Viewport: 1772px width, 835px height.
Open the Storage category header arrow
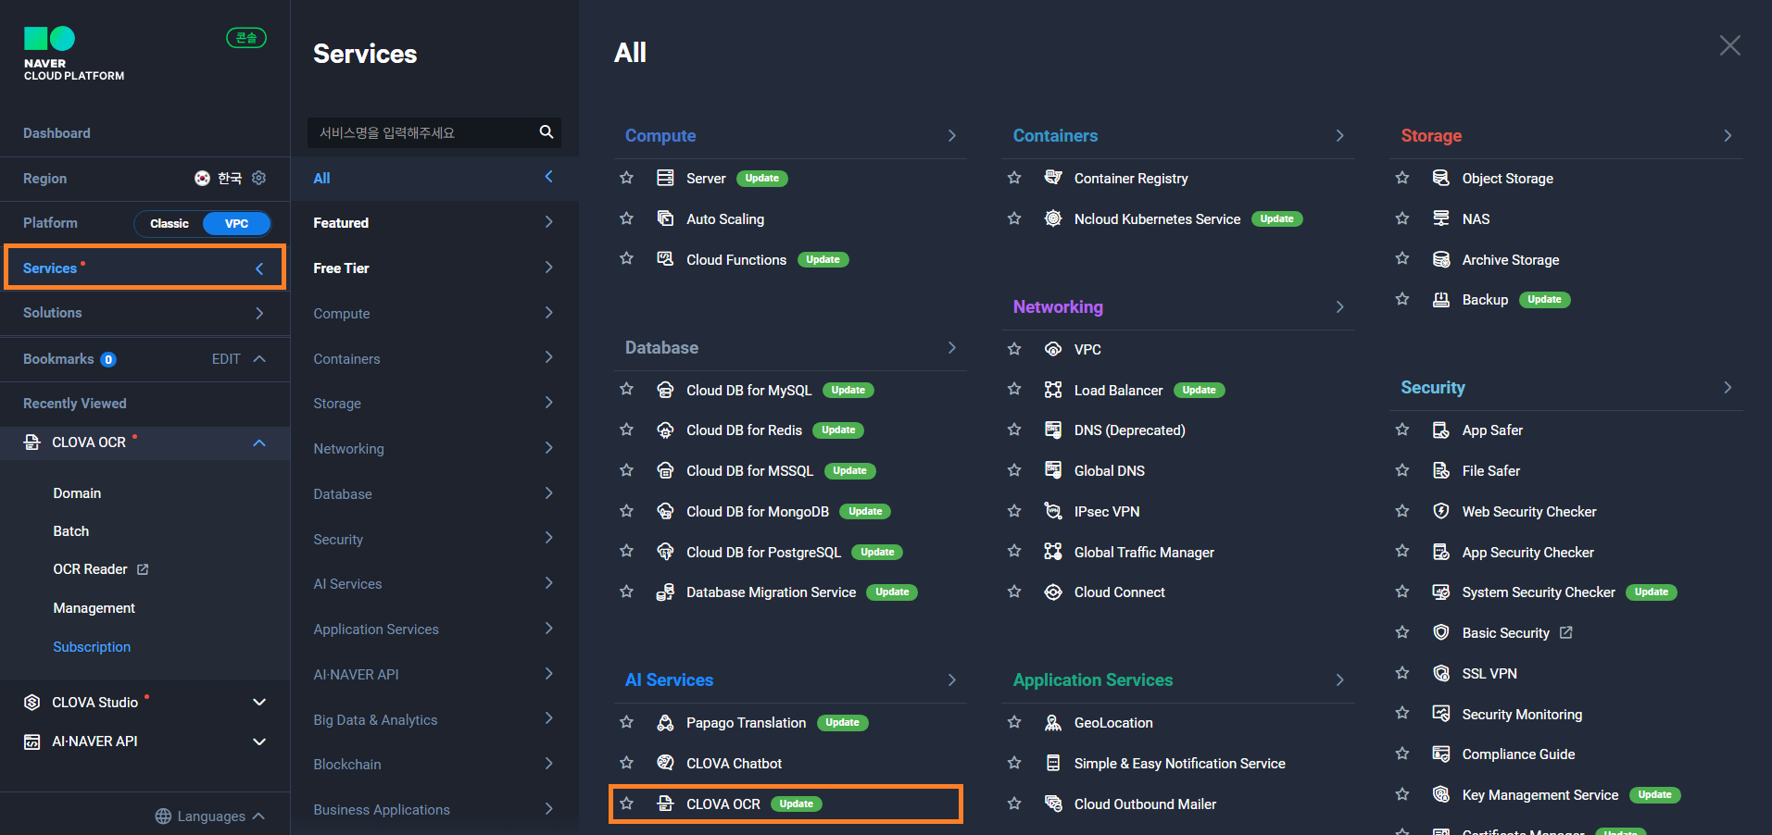(1728, 135)
